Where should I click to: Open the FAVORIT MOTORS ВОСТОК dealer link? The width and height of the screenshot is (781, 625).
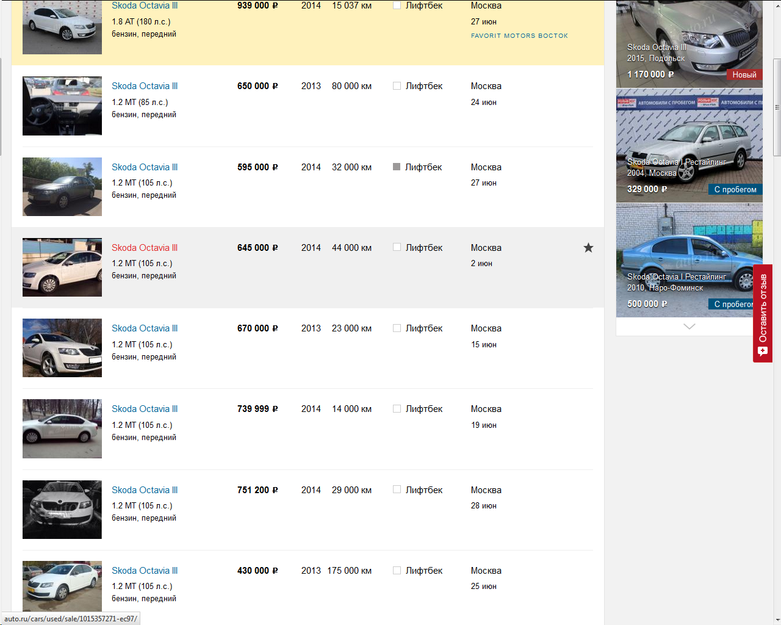519,35
